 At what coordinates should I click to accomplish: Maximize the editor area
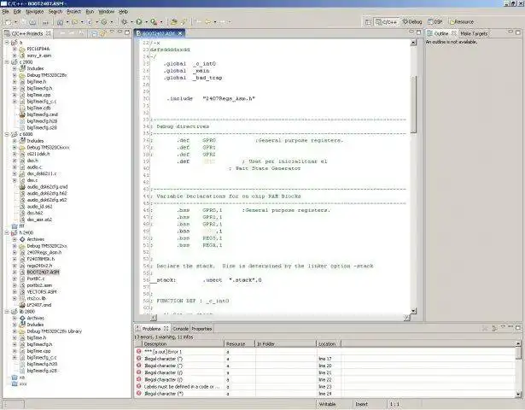point(418,32)
